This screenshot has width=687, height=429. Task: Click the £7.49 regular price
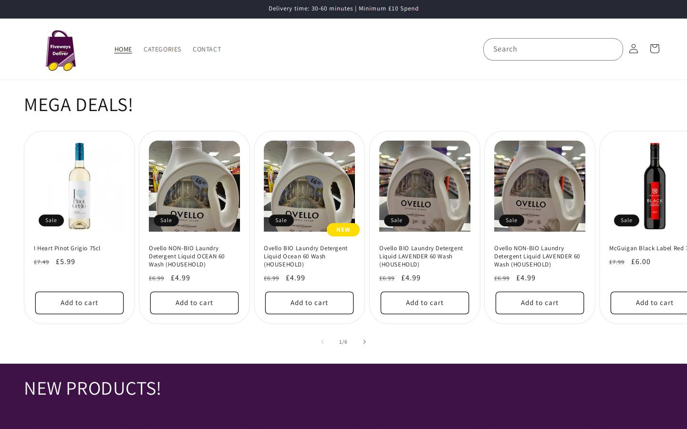[42, 262]
